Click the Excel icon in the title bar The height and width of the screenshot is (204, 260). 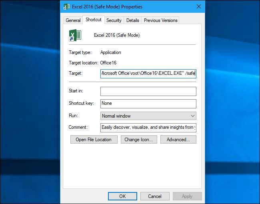click(67, 7)
